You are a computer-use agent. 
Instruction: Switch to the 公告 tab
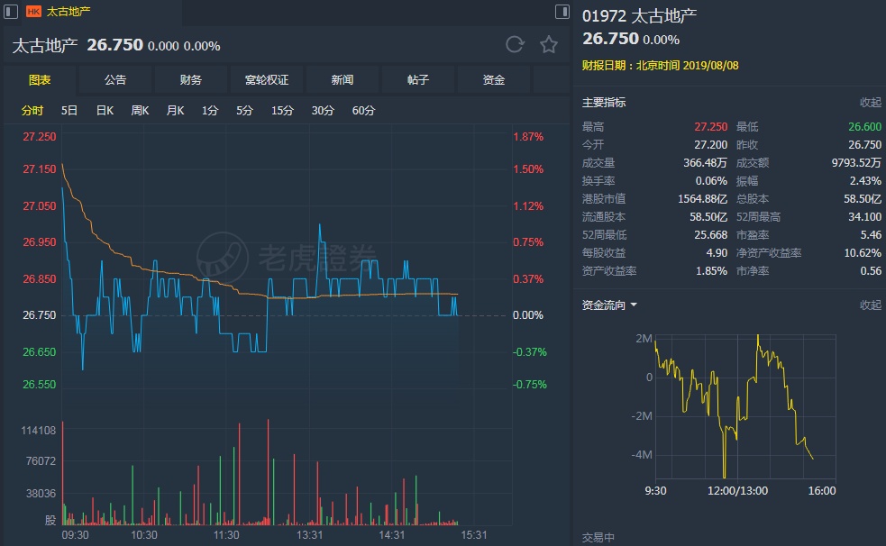(115, 80)
